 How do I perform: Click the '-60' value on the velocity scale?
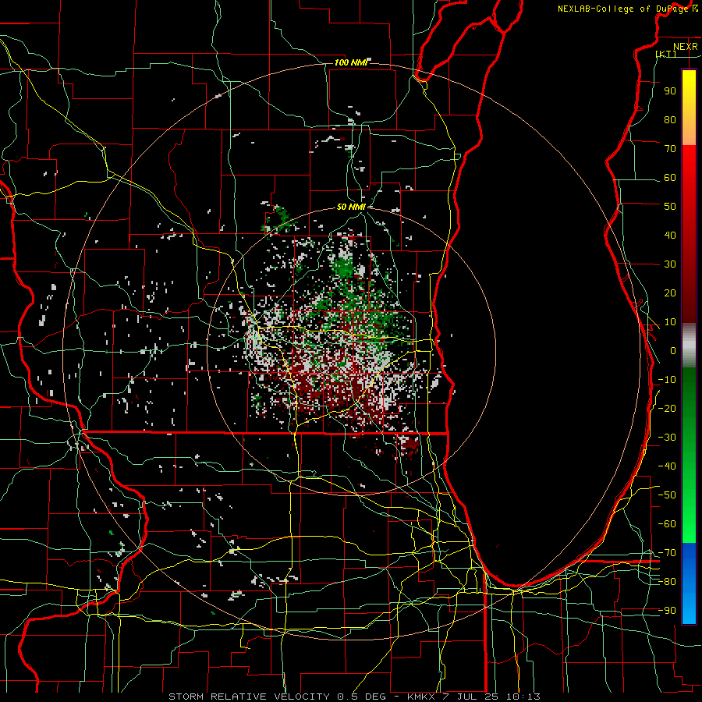tap(667, 524)
